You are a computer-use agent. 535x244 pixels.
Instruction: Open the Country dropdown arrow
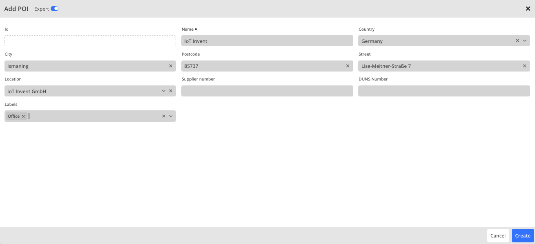click(525, 41)
